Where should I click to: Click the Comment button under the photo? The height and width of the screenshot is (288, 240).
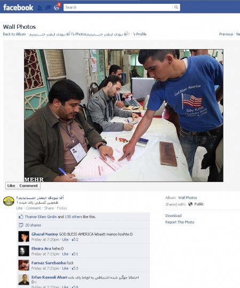29,186
